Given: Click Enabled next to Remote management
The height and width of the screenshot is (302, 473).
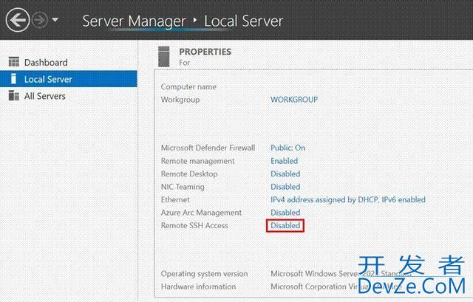Looking at the screenshot, I should pyautogui.click(x=284, y=161).
